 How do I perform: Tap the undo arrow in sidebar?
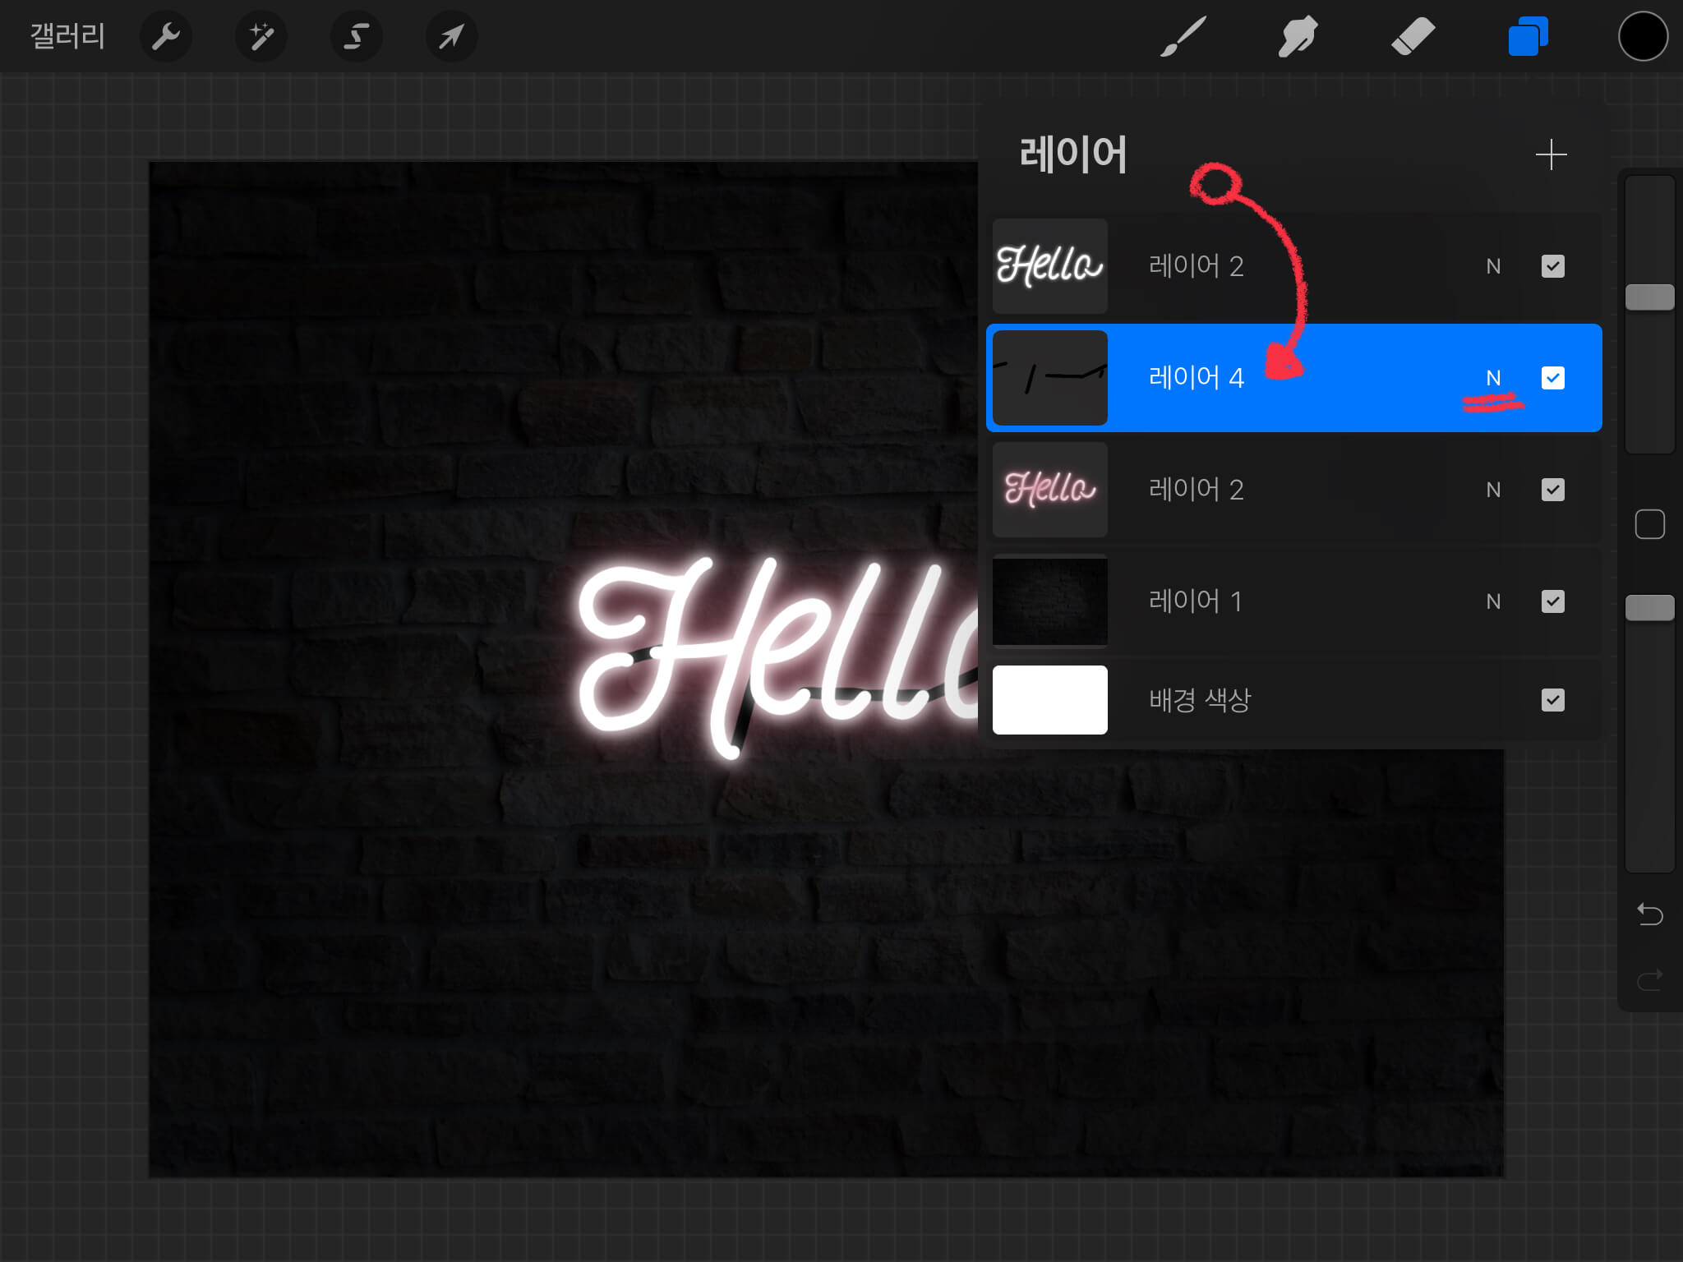click(1649, 914)
